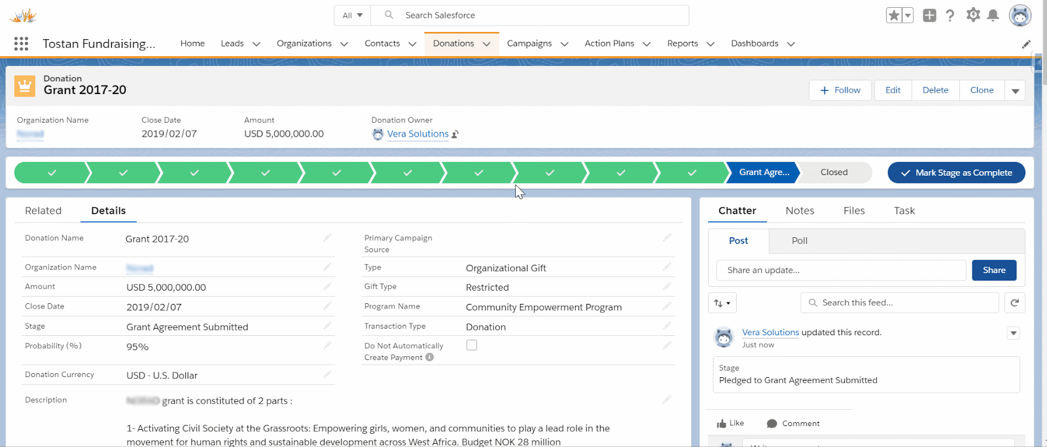
Task: Expand the Dashboards tab dropdown chevron
Action: point(791,44)
